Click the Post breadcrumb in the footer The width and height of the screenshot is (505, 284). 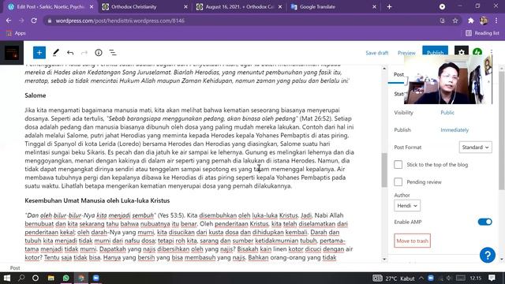coord(15,268)
